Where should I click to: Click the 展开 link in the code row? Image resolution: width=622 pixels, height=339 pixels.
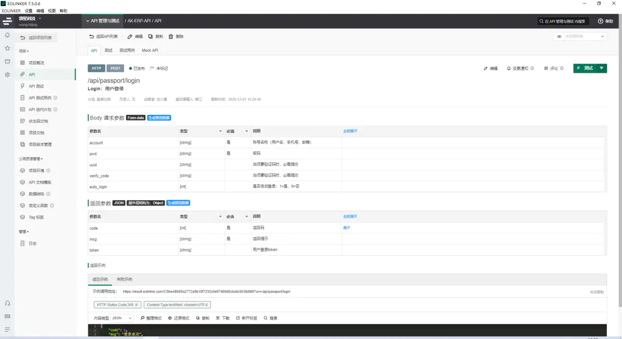tap(346, 228)
